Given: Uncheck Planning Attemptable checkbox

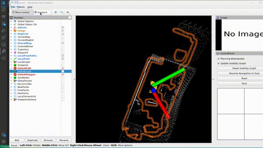Looking at the screenshot, I should (x=218, y=59).
